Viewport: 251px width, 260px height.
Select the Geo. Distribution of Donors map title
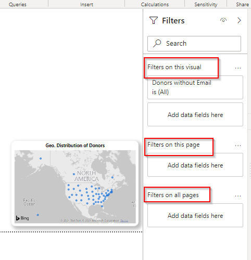point(75,146)
